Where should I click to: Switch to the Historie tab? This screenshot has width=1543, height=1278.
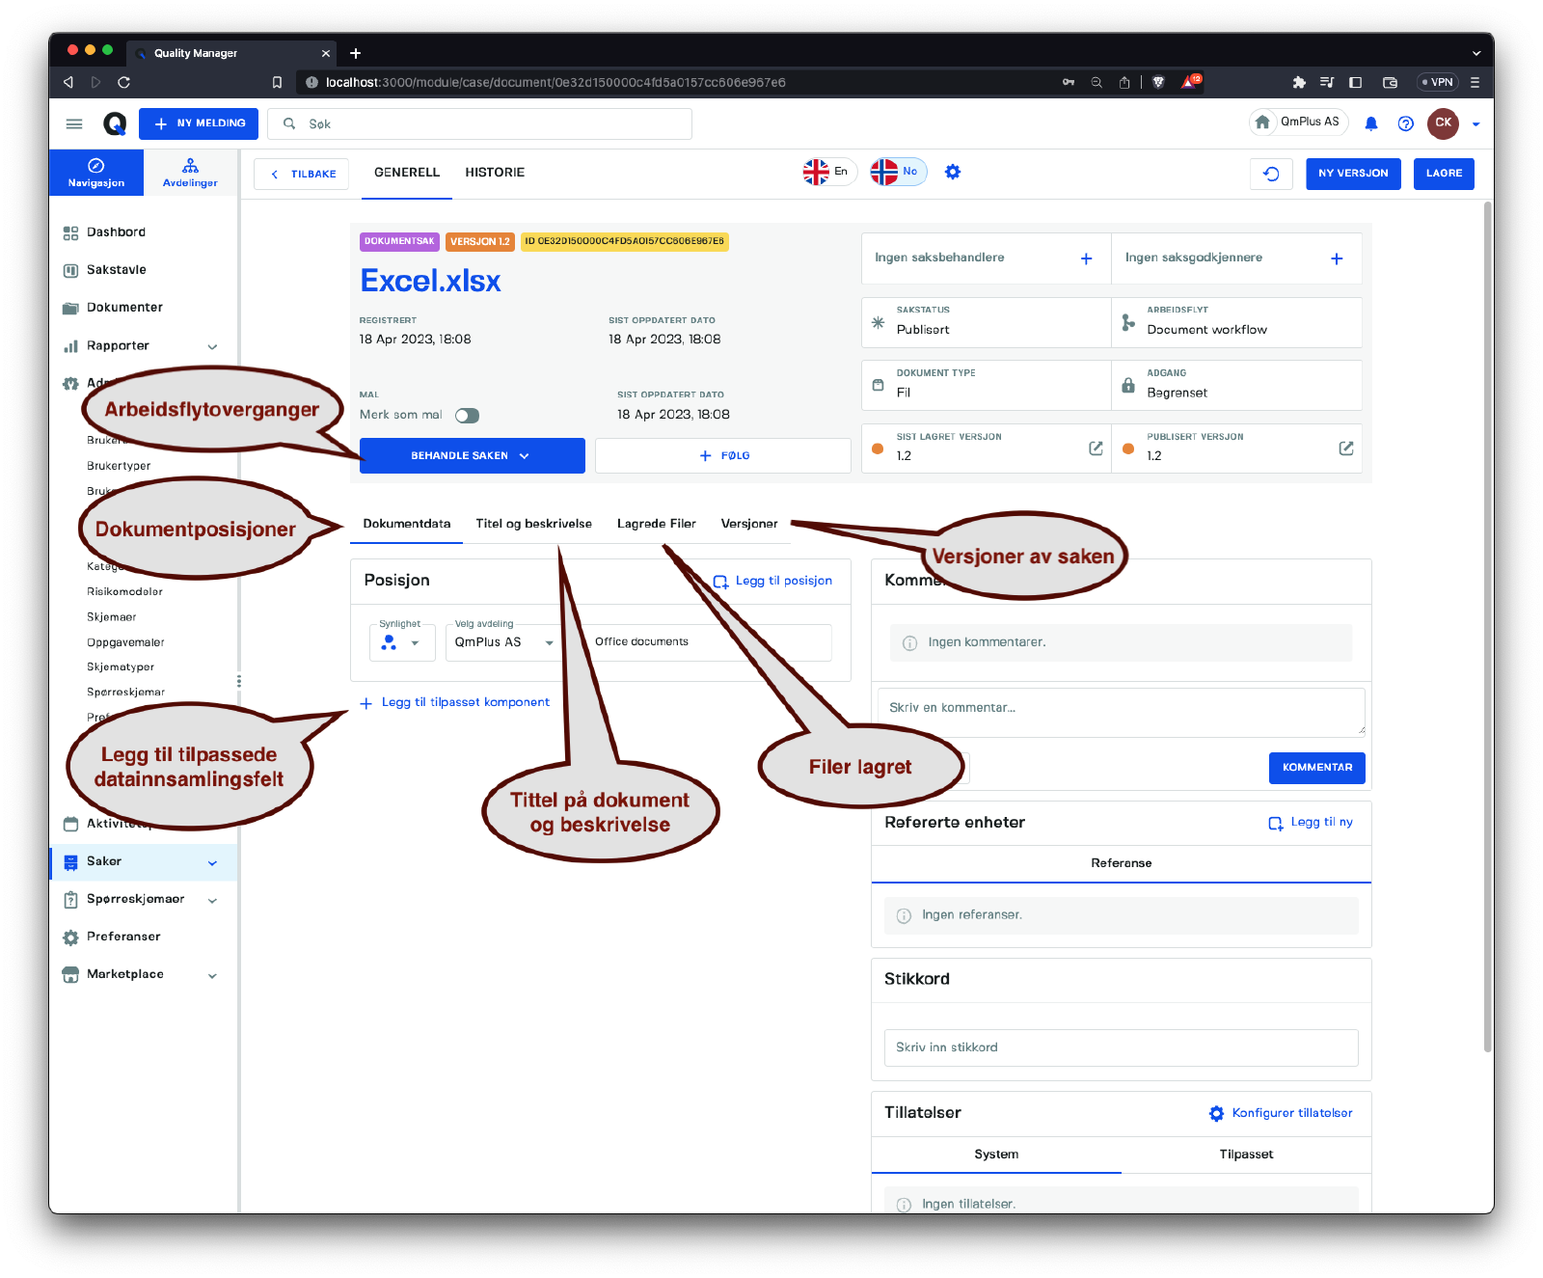(495, 173)
